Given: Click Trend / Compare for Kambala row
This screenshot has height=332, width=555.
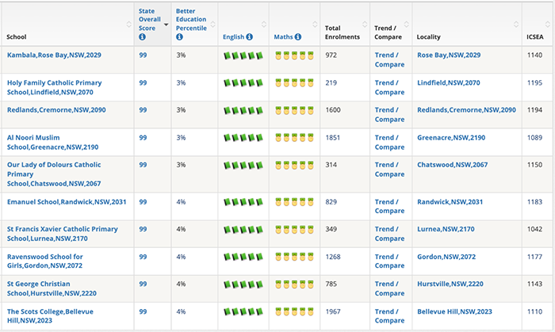Looking at the screenshot, I should coord(389,59).
